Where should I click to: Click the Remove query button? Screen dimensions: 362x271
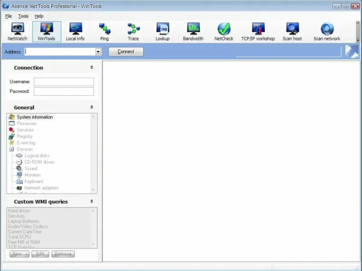click(x=63, y=254)
